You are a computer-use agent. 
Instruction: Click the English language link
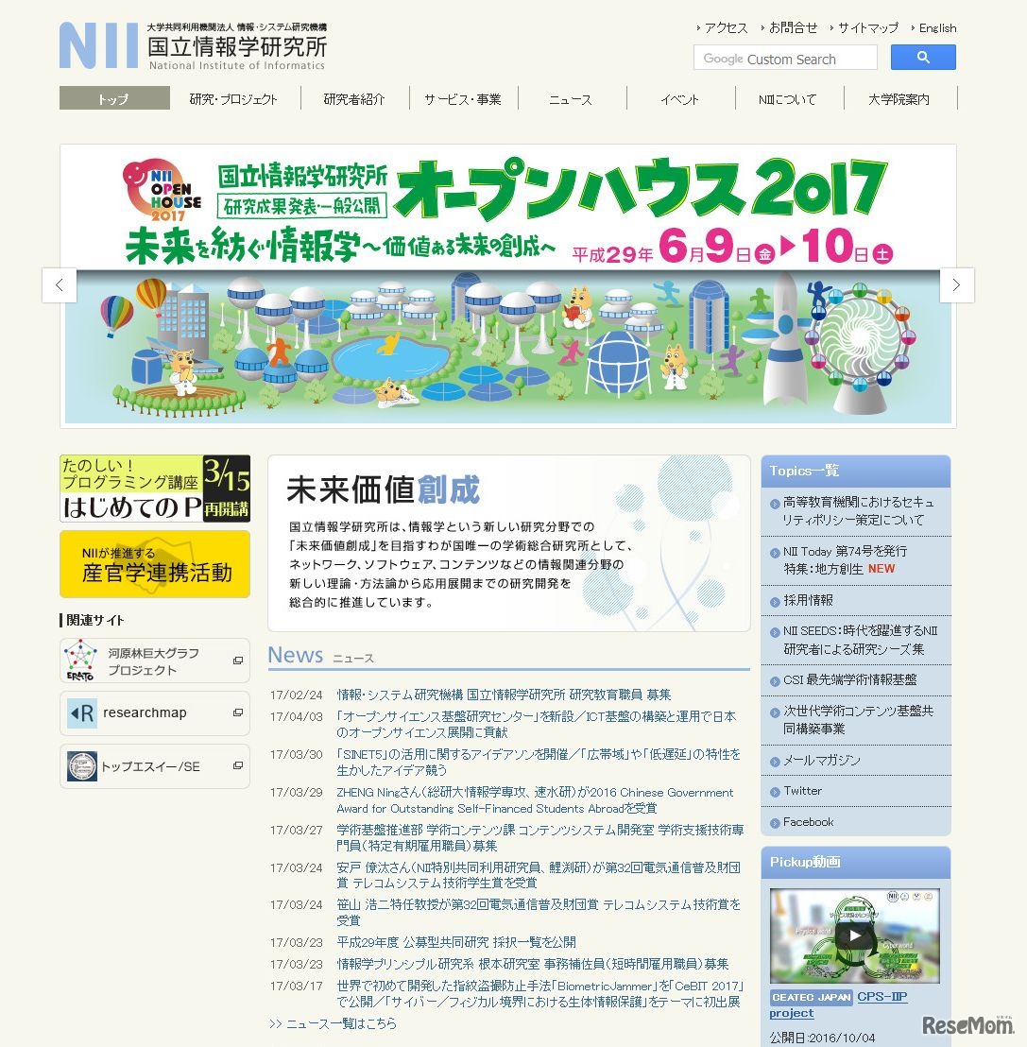coord(936,27)
